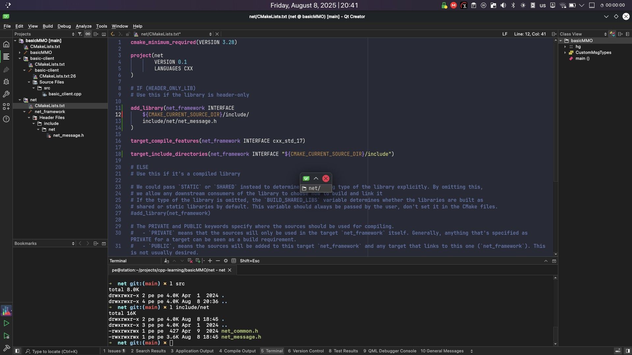
Task: Select main () in Class View
Action: pos(582,59)
